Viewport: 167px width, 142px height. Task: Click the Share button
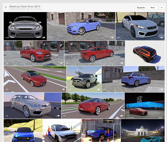click(152, 8)
